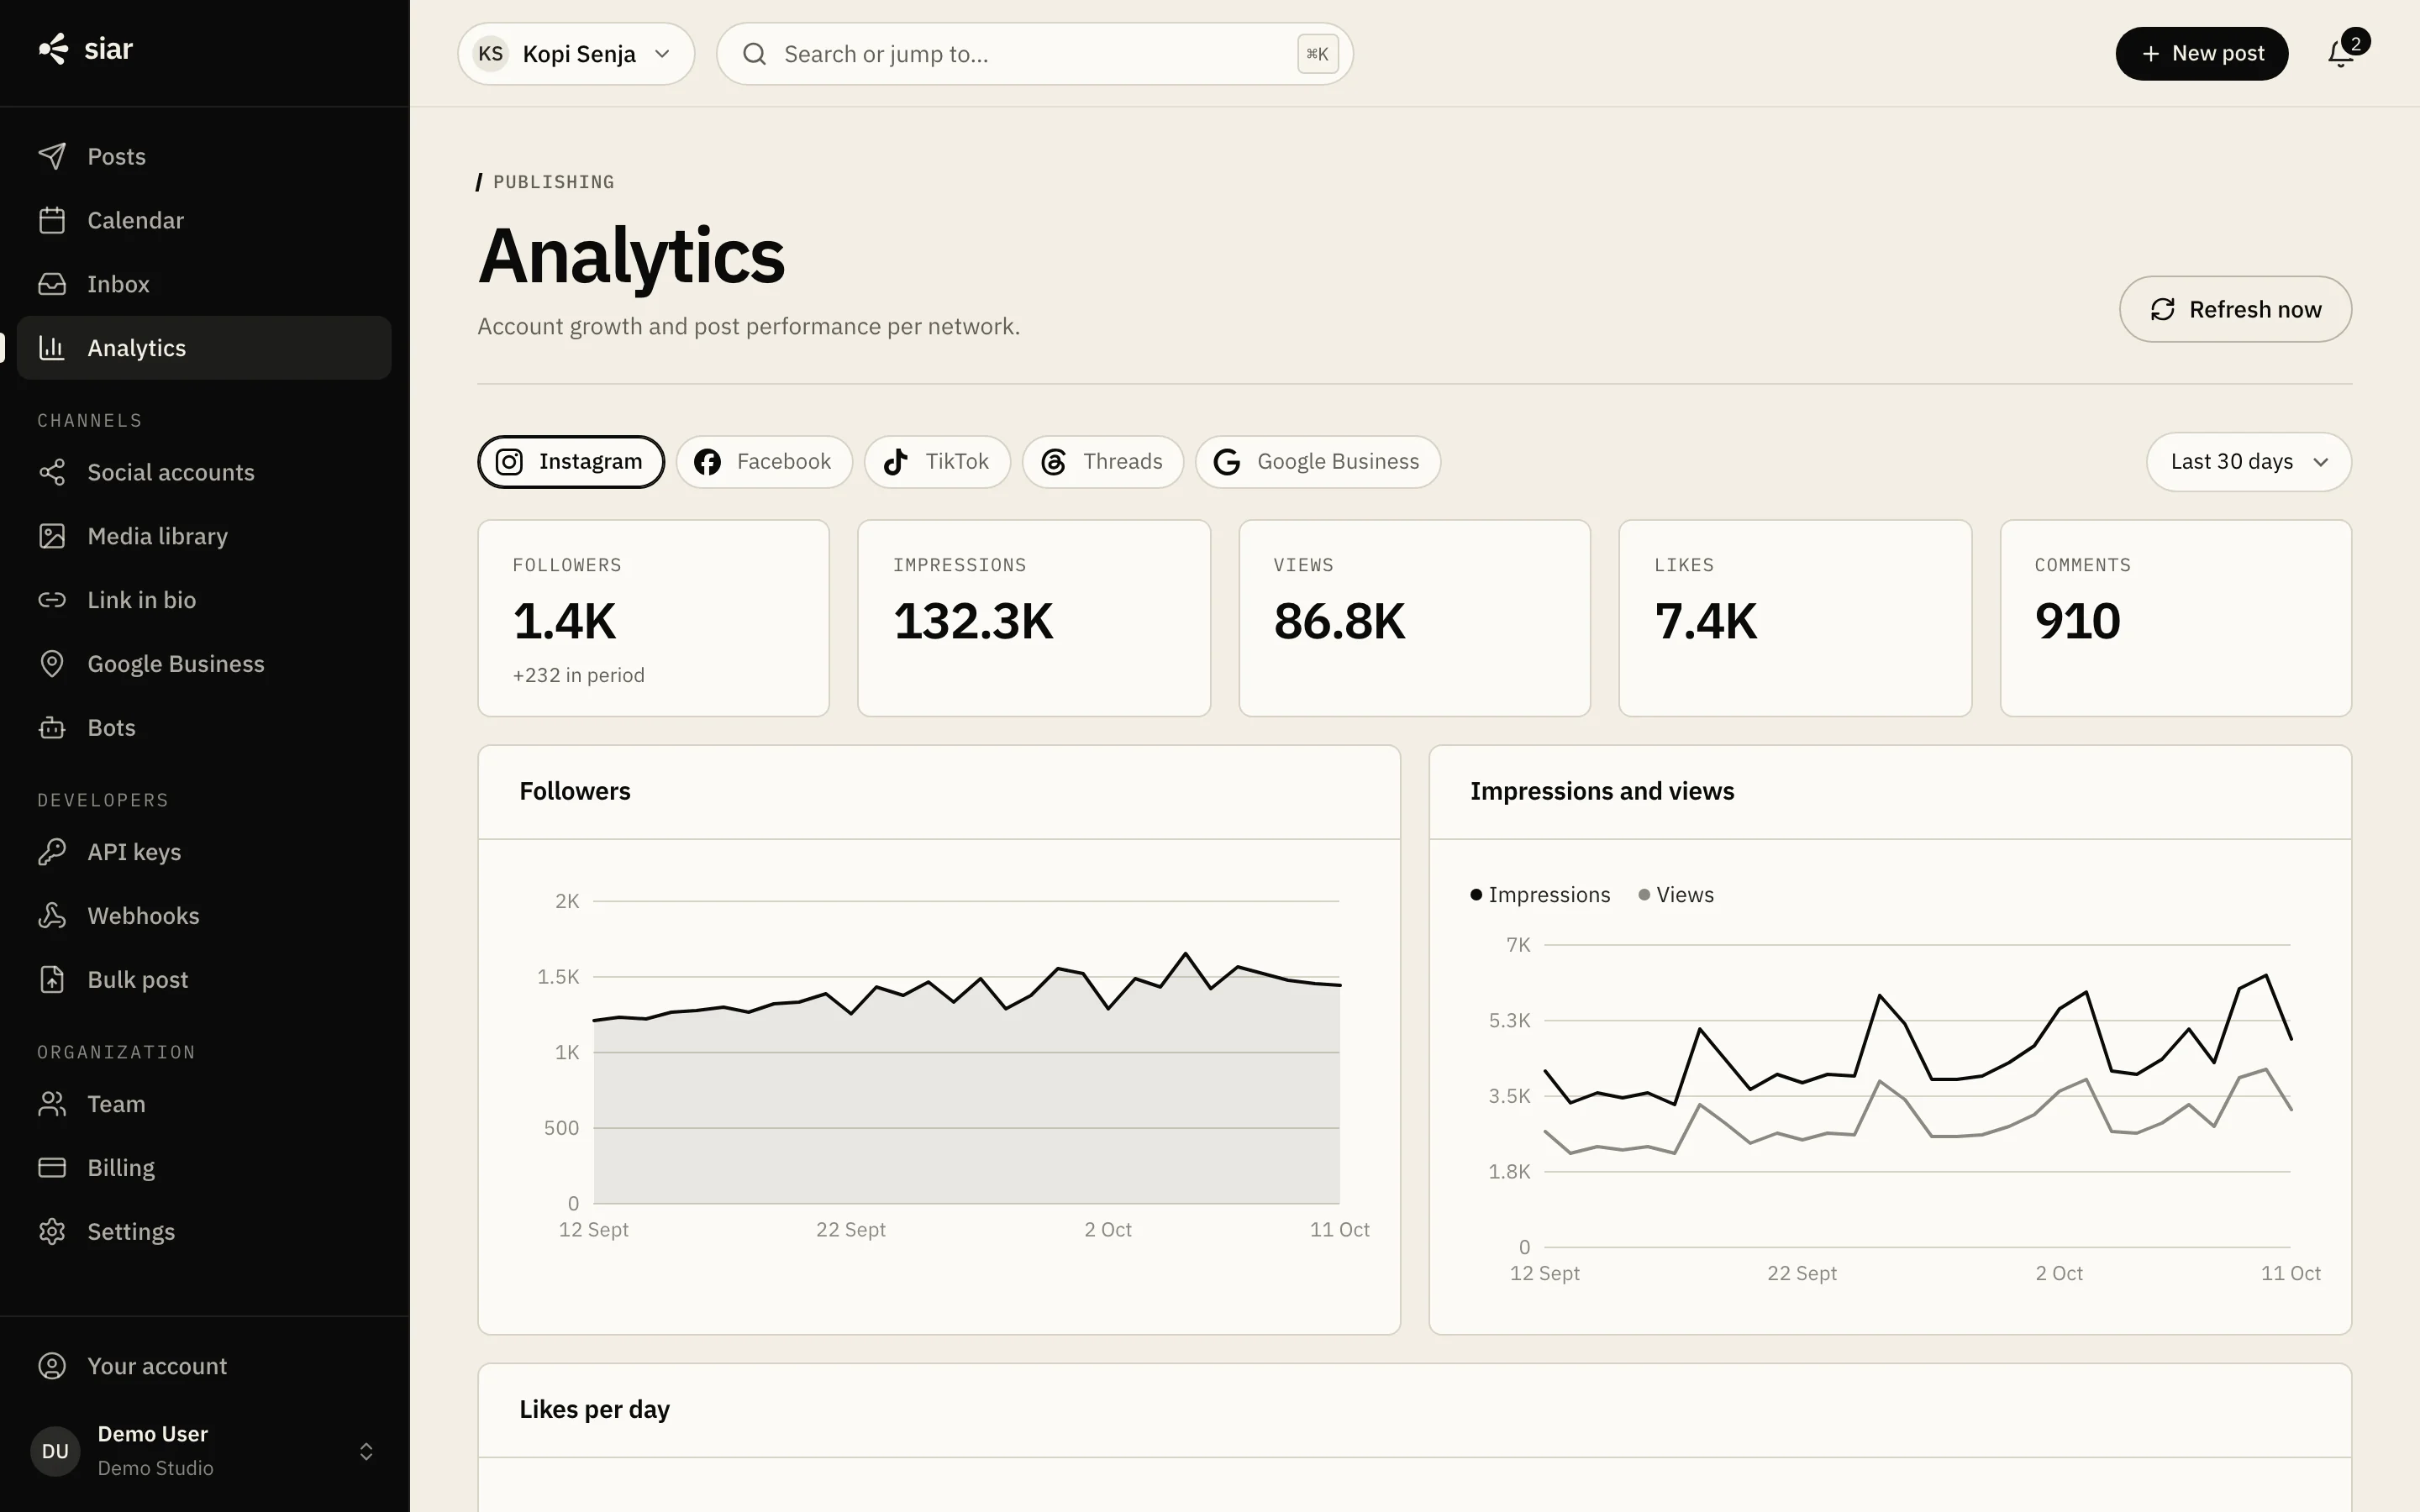The width and height of the screenshot is (2420, 1512).
Task: Open Google Business in the sidebar
Action: pyautogui.click(x=204, y=664)
